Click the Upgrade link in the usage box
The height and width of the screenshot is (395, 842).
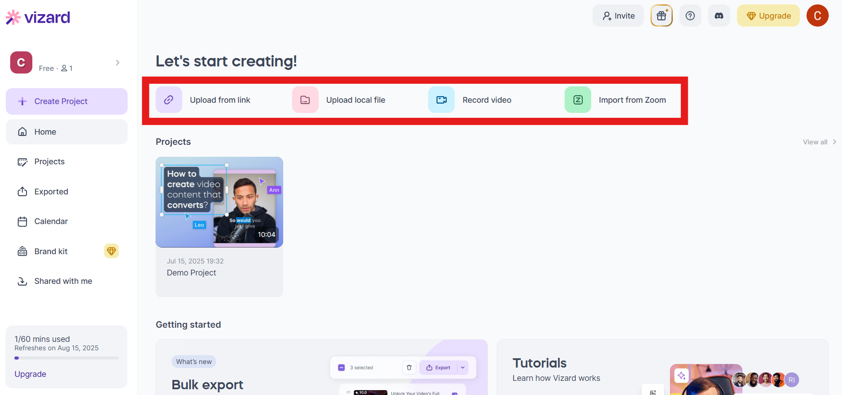tap(30, 374)
